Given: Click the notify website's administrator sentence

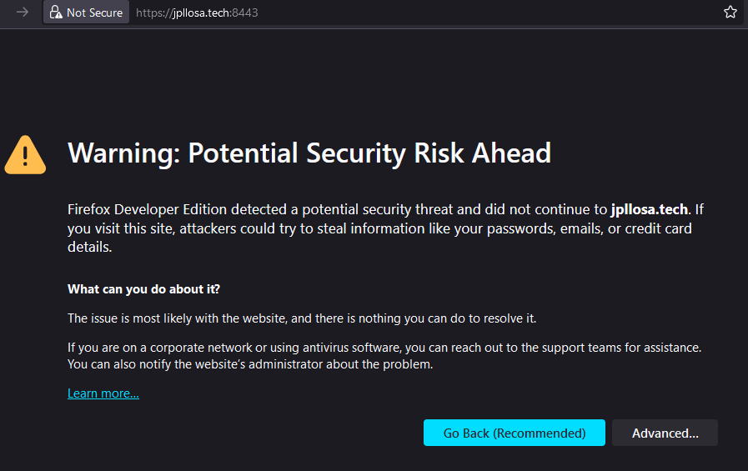Looking at the screenshot, I should pos(250,364).
